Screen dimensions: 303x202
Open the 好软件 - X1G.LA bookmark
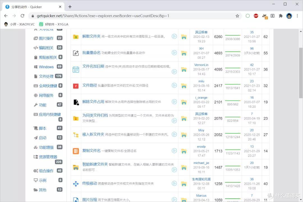(x=54, y=24)
